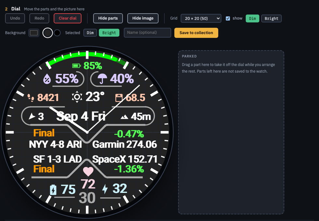Viewport: 319px width, 221px height.
Task: Clear the dial with Clear dial button
Action: pyautogui.click(x=68, y=18)
